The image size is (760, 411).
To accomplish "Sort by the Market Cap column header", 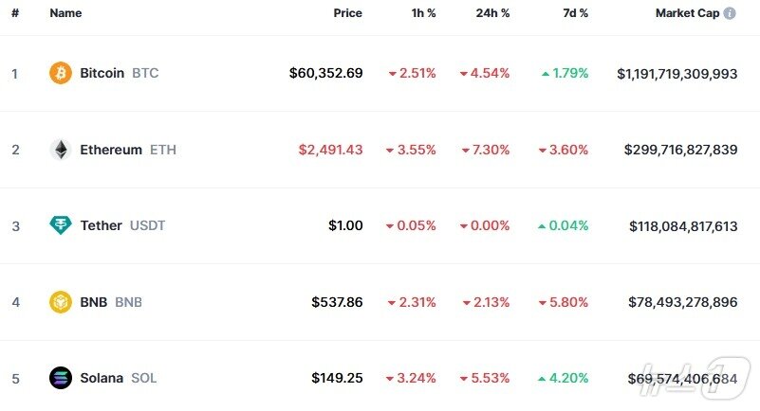I will click(x=687, y=13).
